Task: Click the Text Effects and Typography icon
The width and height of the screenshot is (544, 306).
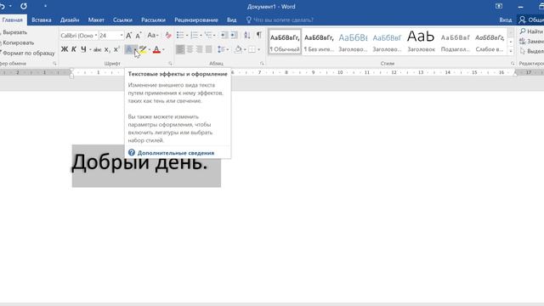Action: (x=129, y=49)
